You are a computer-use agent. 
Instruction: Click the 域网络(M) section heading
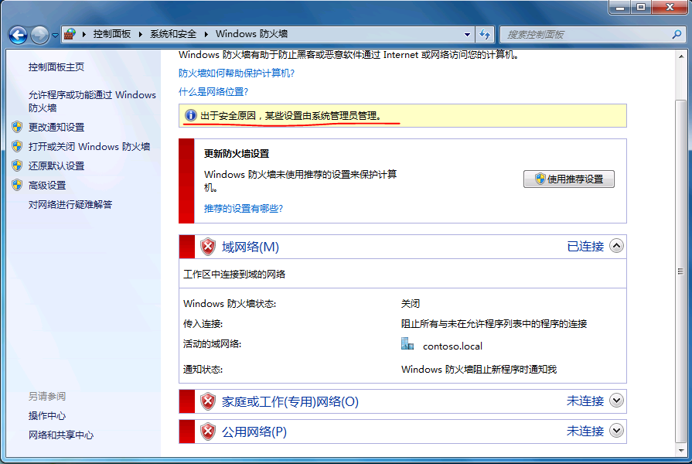[x=251, y=247]
